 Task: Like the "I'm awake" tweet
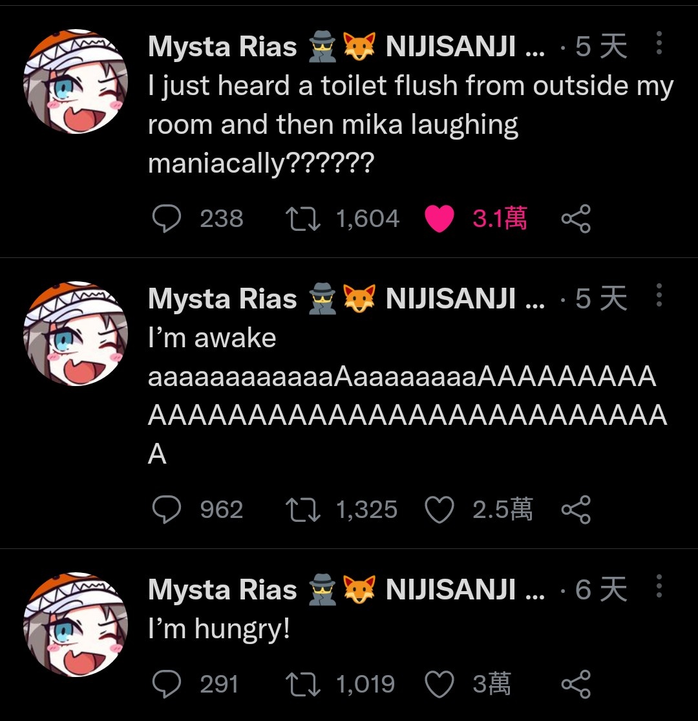click(439, 510)
